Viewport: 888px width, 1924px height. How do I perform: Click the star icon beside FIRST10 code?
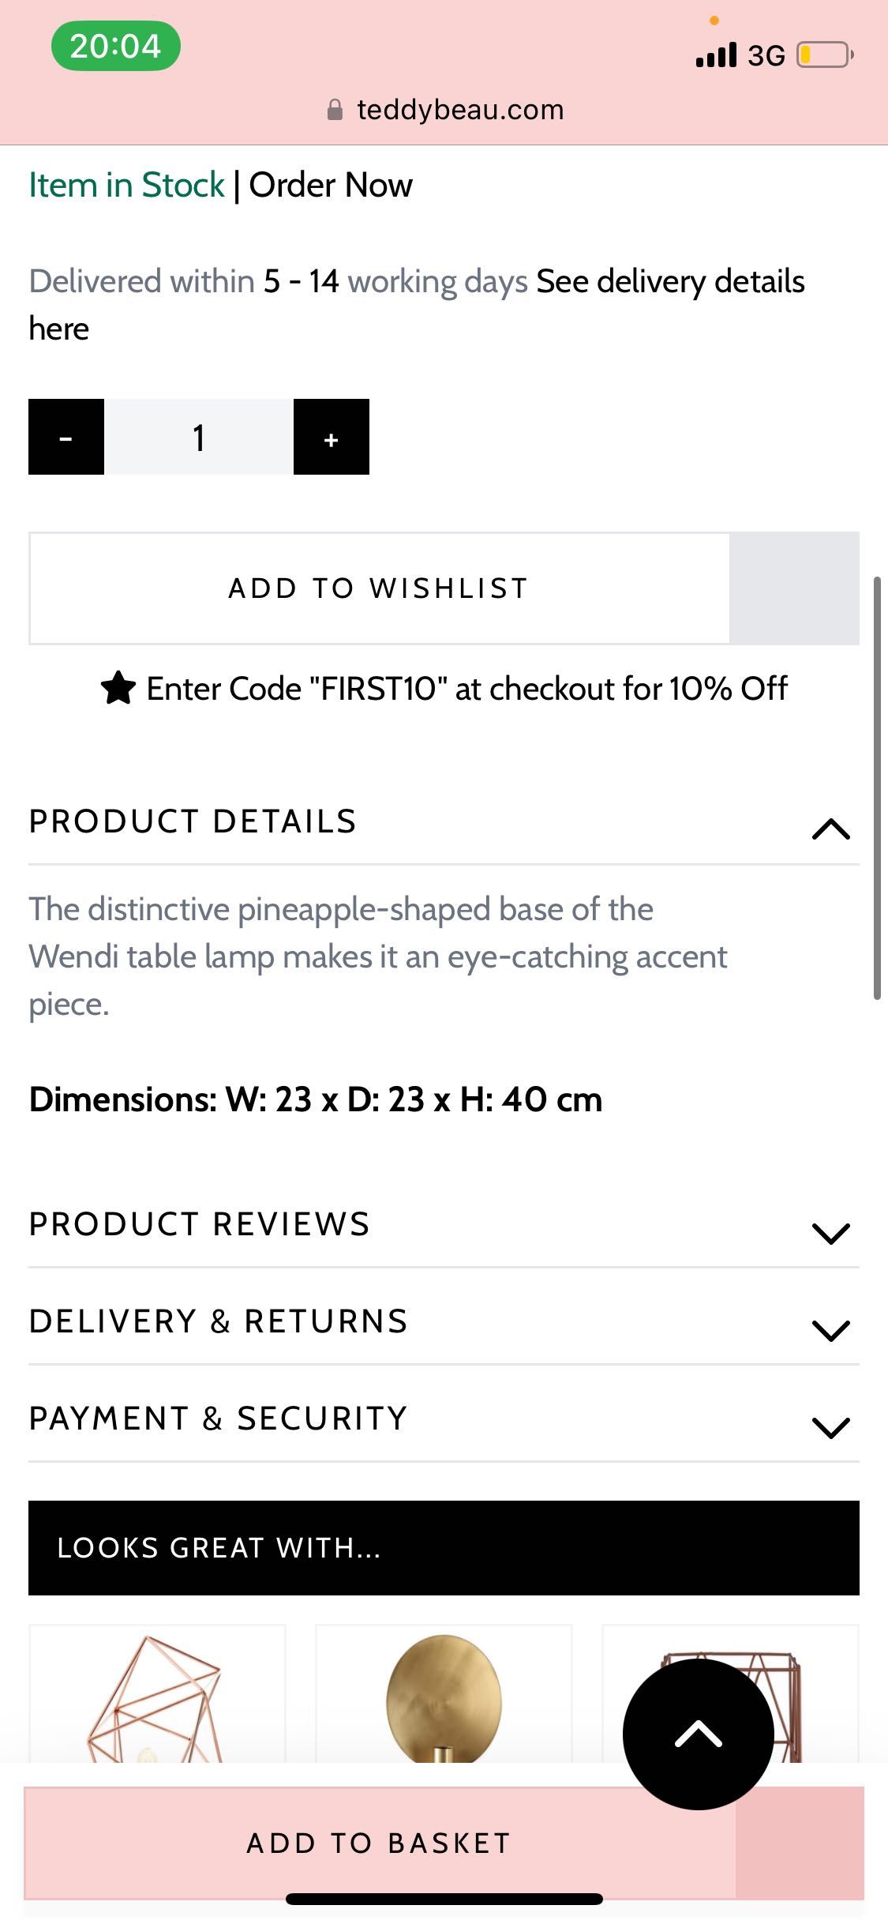pyautogui.click(x=118, y=688)
